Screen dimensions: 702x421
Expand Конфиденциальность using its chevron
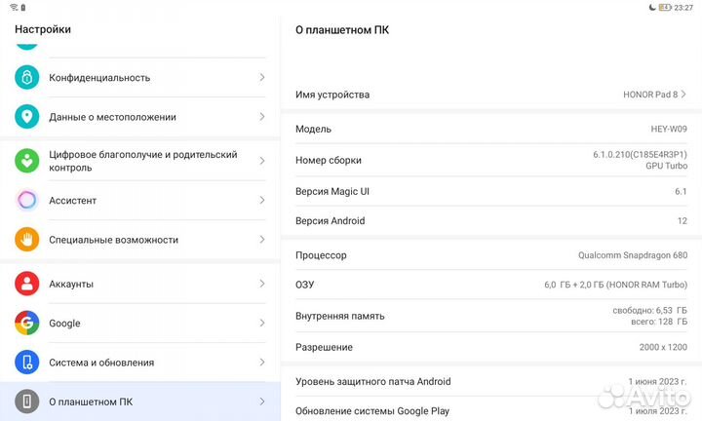262,77
